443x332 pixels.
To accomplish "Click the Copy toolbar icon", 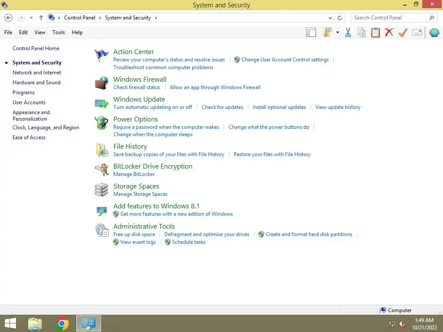I will pos(362,32).
